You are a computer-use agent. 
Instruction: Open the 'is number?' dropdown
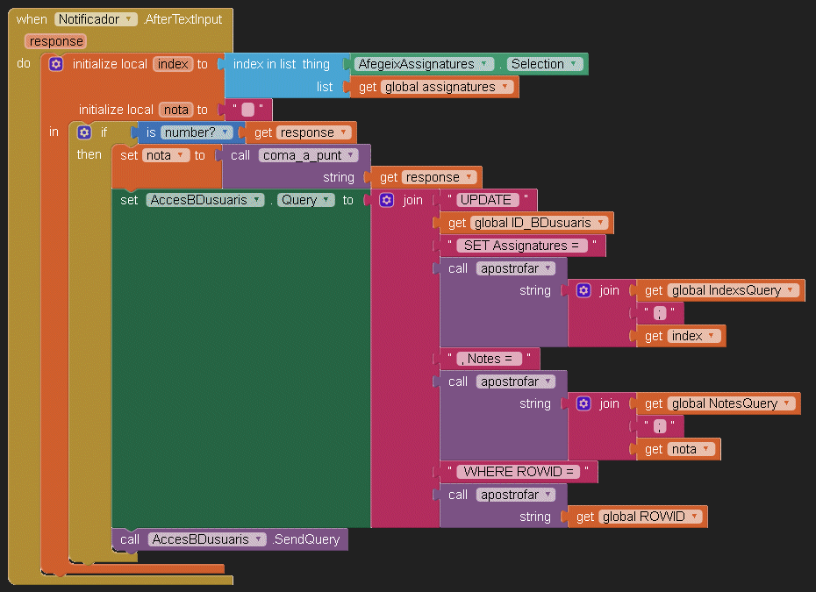tap(226, 132)
